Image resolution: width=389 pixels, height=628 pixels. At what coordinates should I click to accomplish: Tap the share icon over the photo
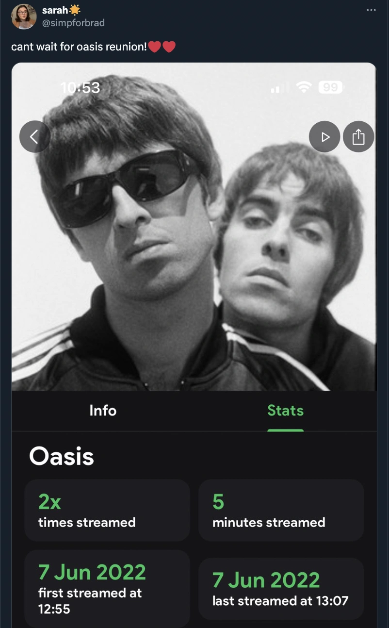tap(358, 137)
